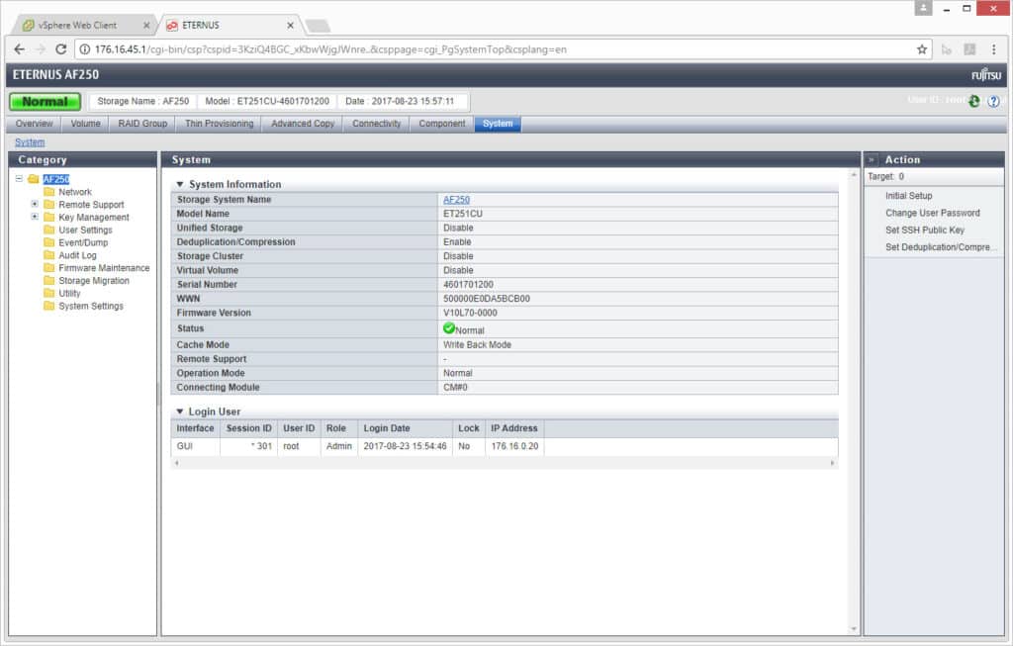The image size is (1013, 646).
Task: Open Chrome three-dot menu
Action: coord(993,49)
